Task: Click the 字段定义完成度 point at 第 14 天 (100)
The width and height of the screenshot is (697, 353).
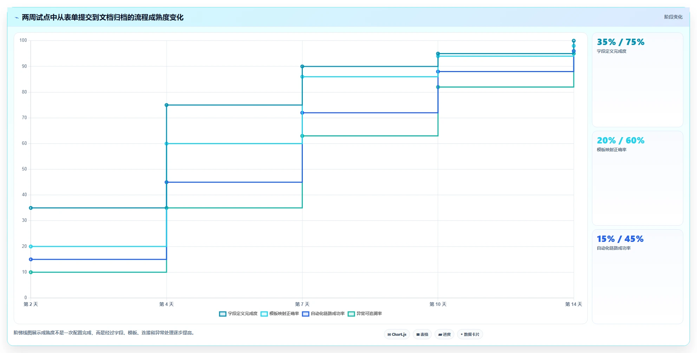Action: 574,41
